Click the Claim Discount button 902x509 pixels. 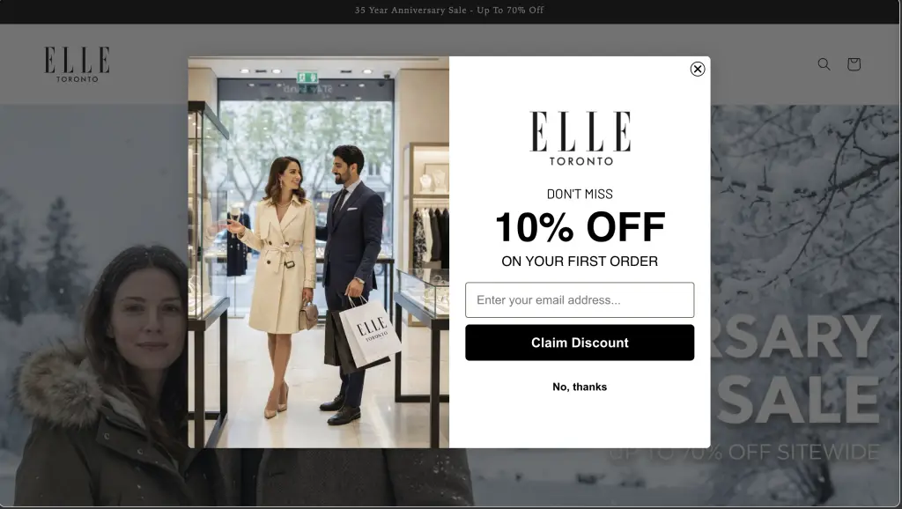tap(580, 343)
